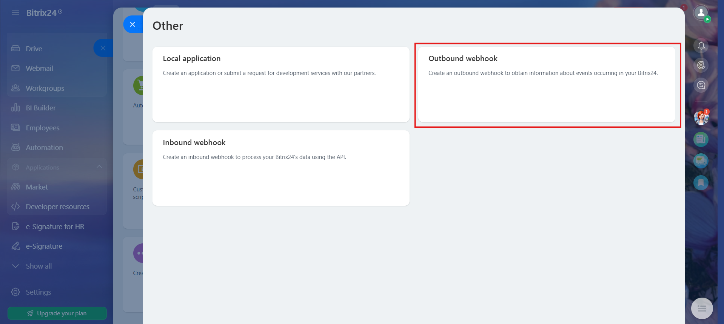Select the Local application card

point(281,84)
